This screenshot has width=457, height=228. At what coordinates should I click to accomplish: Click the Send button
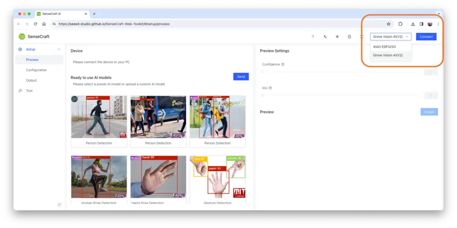point(241,77)
